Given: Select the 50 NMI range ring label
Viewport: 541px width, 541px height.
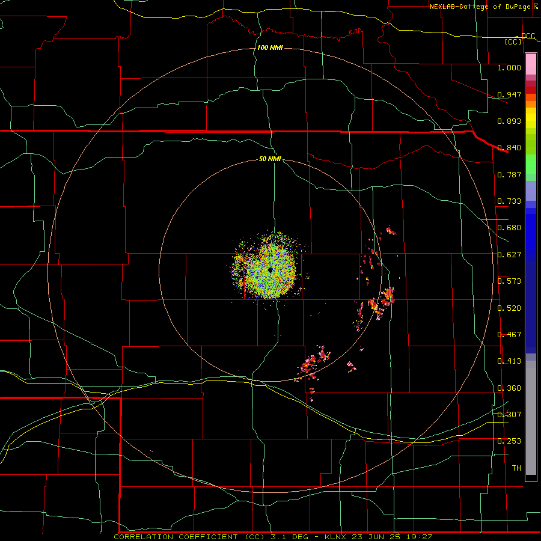Looking at the screenshot, I should [x=270, y=159].
